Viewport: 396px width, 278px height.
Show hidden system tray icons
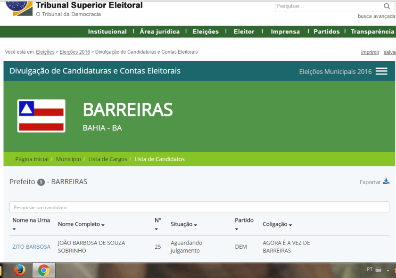(388, 270)
